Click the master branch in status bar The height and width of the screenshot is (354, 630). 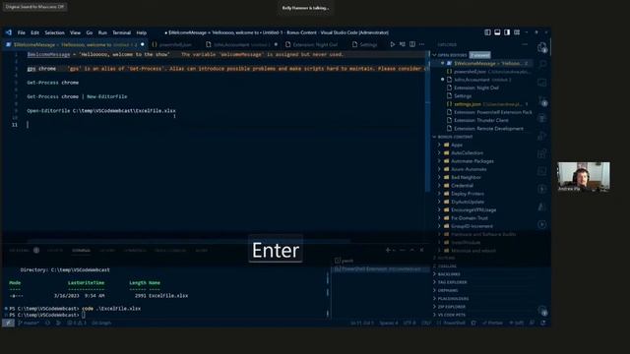coord(29,323)
